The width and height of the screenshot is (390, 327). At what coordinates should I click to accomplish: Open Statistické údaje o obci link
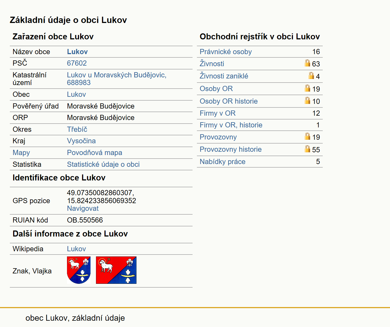[103, 164]
